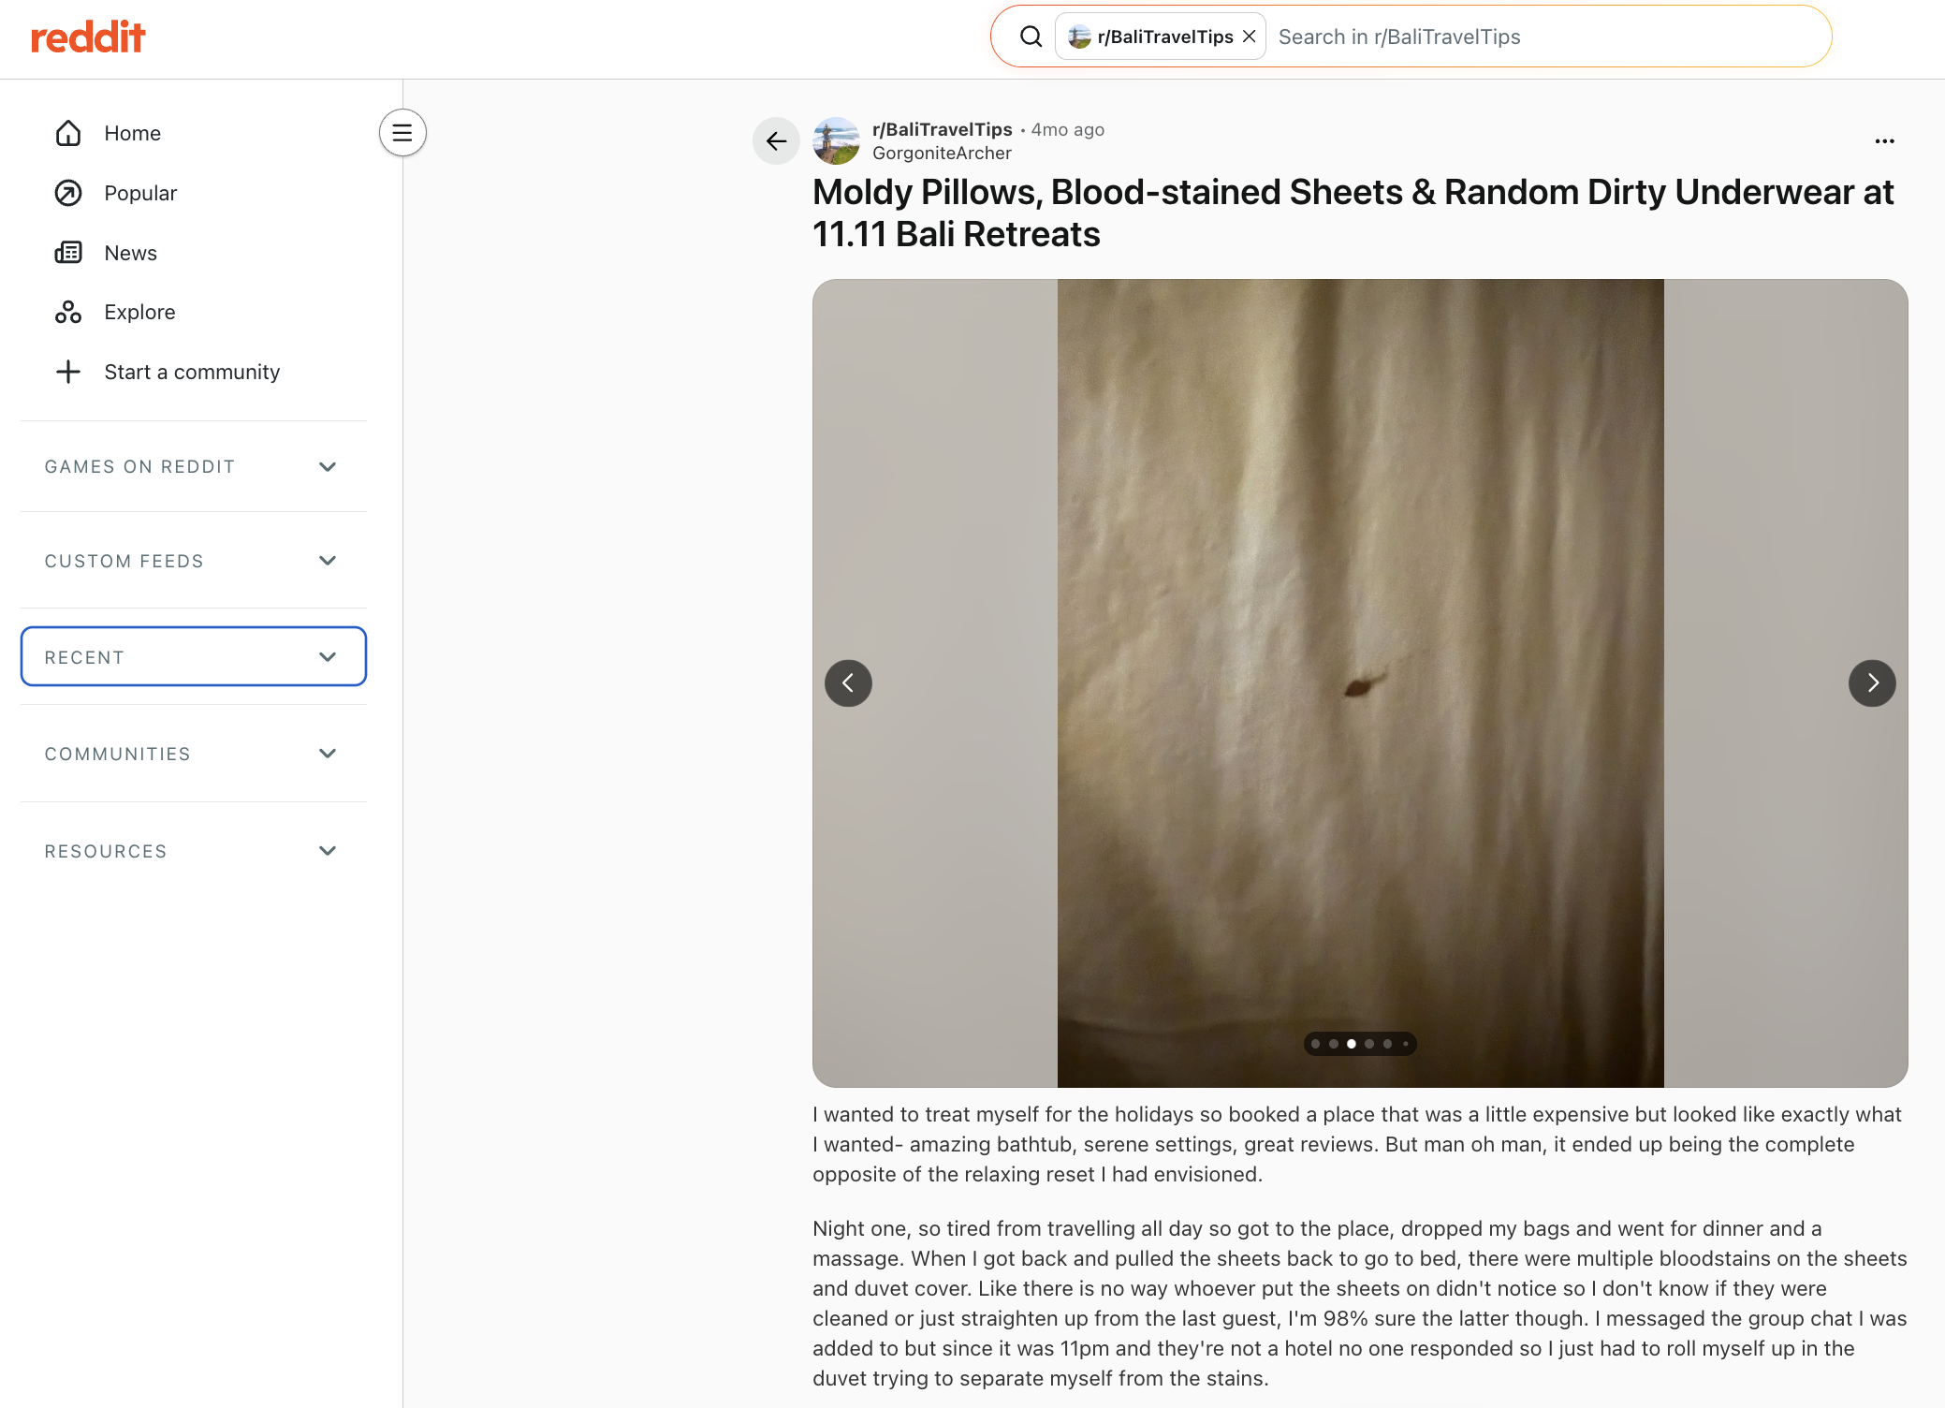Screen dimensions: 1945x1408
Task: Click the r/BaliTravelTips chip in search bar
Action: 1161,37
